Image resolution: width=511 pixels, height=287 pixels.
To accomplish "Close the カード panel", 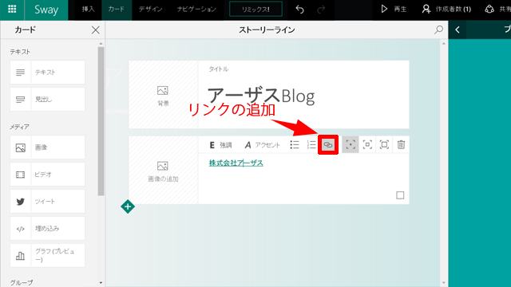I will pyautogui.click(x=96, y=30).
